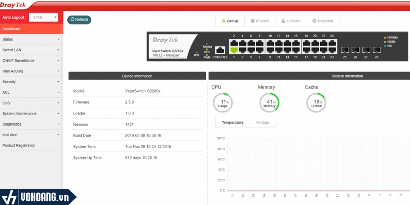
Task: Click the revision value 1421
Action: pyautogui.click(x=129, y=125)
